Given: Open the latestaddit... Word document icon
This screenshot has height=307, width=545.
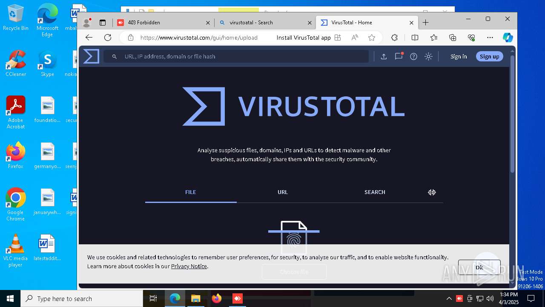Looking at the screenshot, I should 47,247.
